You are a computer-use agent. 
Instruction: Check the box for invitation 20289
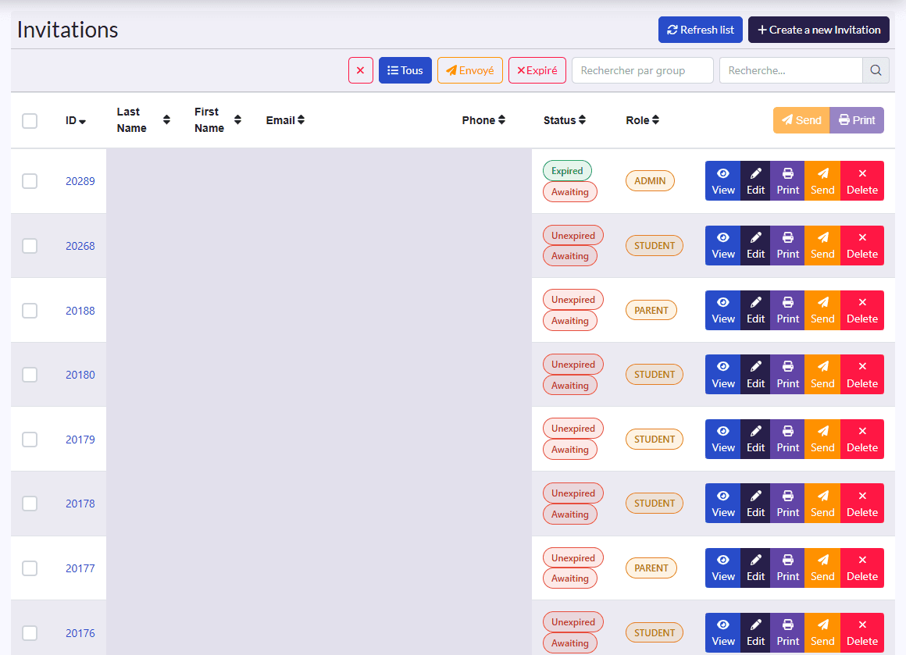[x=30, y=181]
